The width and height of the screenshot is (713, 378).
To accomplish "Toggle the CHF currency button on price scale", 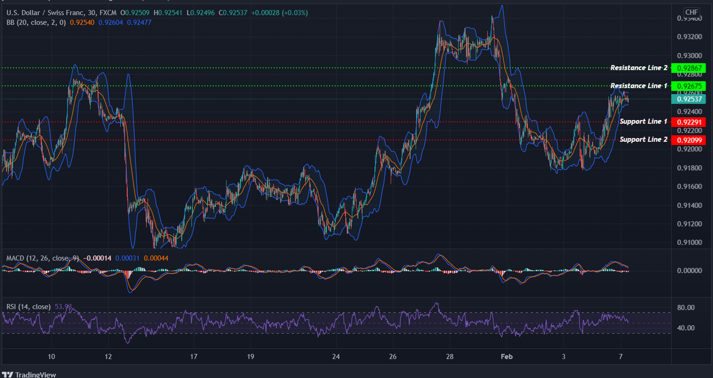I will click(x=691, y=13).
